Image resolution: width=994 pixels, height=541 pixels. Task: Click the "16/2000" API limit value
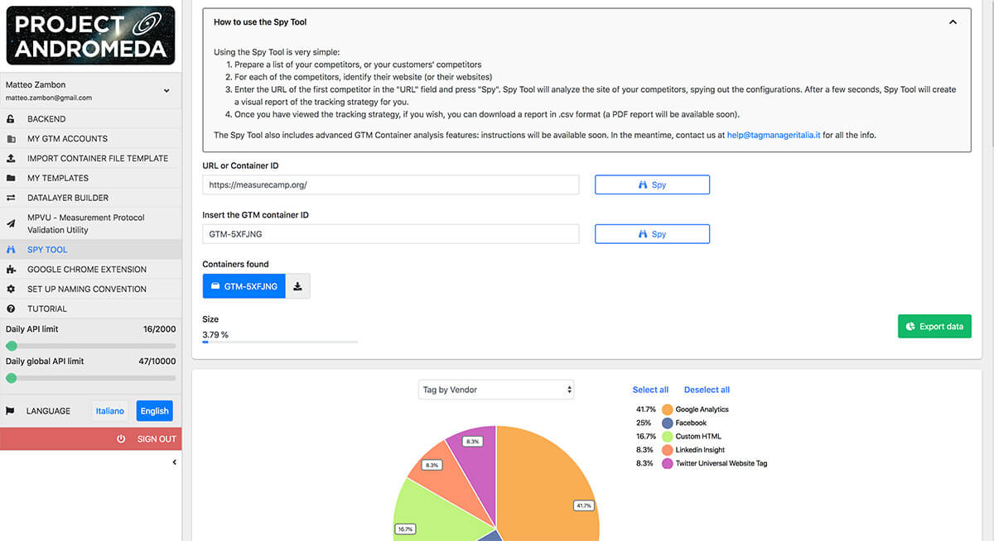tap(157, 329)
